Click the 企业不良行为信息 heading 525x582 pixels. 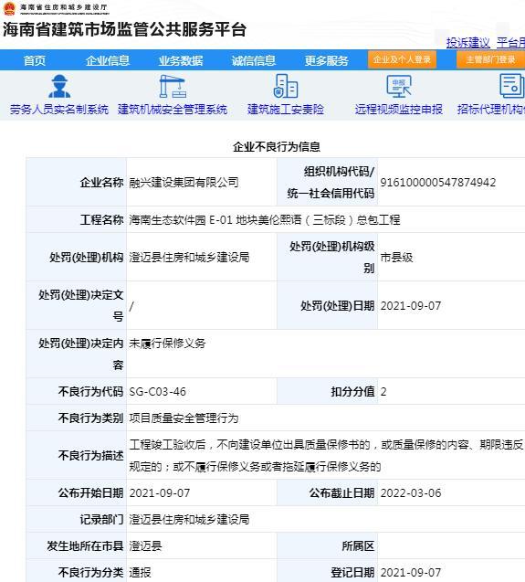[x=277, y=147]
